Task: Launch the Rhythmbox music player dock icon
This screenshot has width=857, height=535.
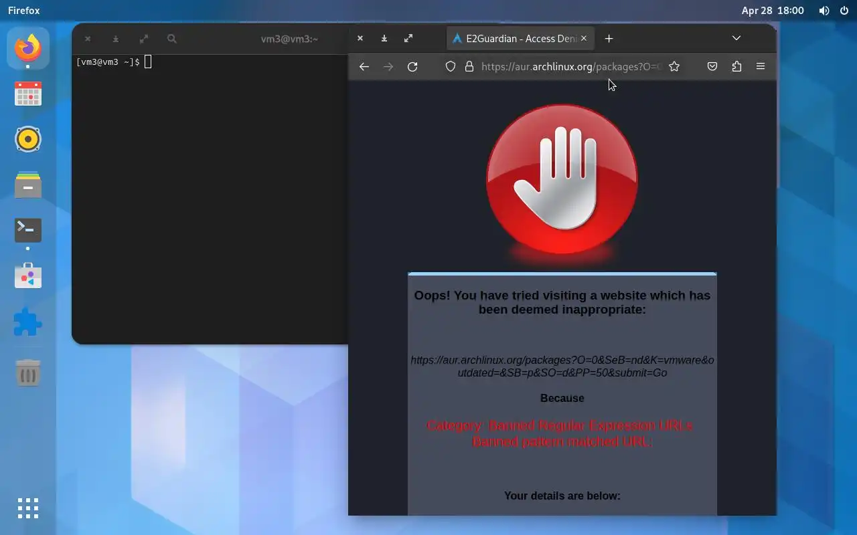Action: 28,139
